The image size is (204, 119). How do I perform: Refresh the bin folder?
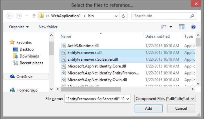(x=123, y=16)
